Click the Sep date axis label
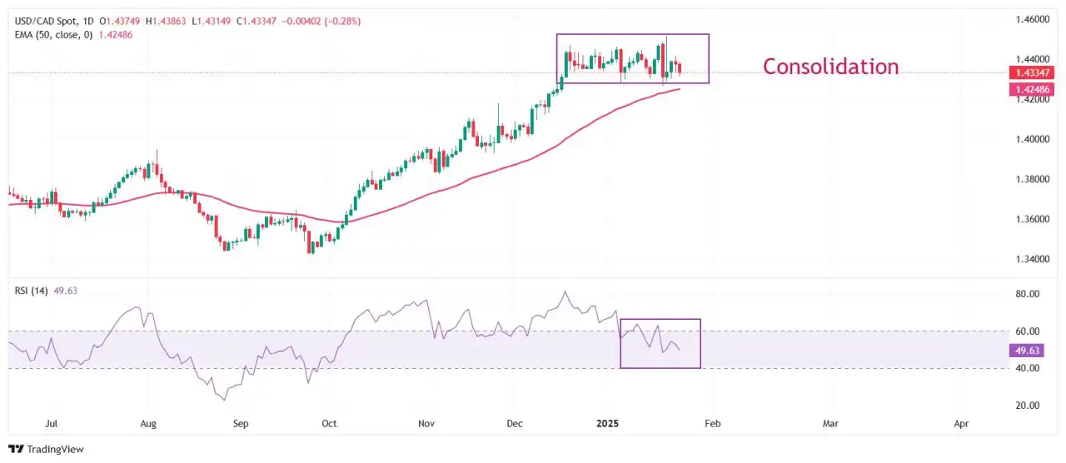 pos(241,424)
